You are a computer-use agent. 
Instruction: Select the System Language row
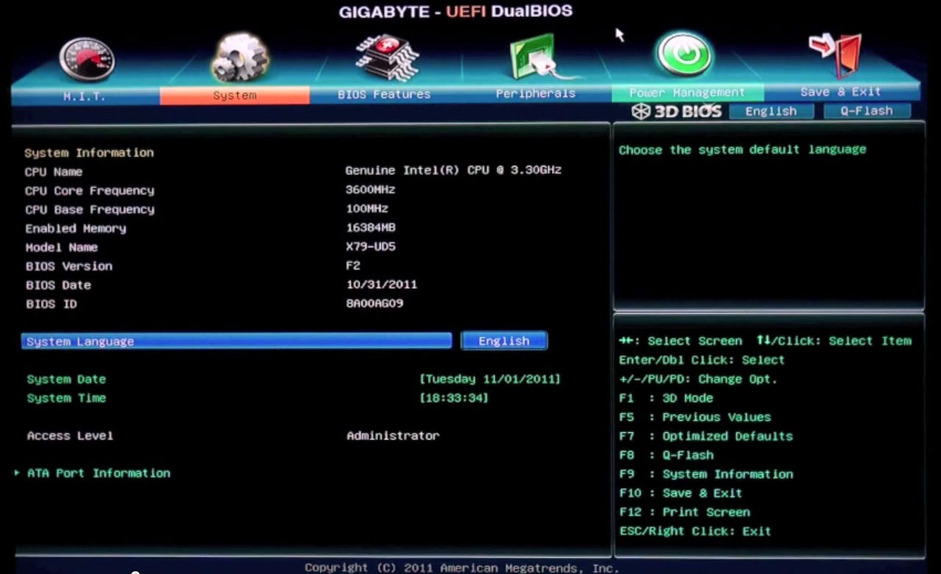coord(236,341)
